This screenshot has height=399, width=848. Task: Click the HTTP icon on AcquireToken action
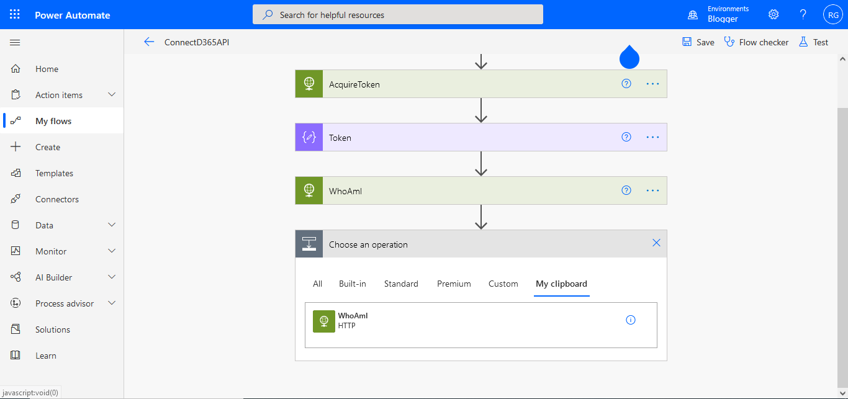[x=309, y=83]
